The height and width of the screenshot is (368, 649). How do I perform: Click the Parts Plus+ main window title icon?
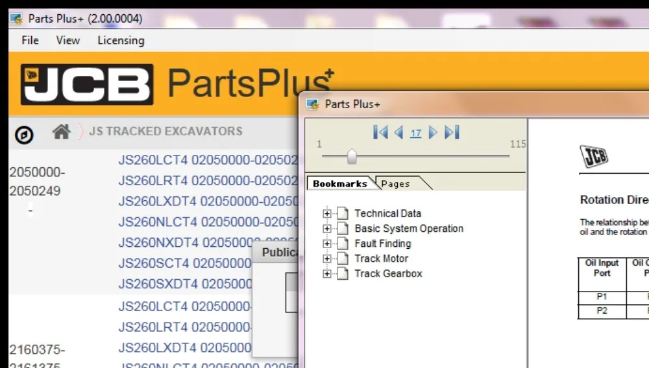pyautogui.click(x=17, y=19)
